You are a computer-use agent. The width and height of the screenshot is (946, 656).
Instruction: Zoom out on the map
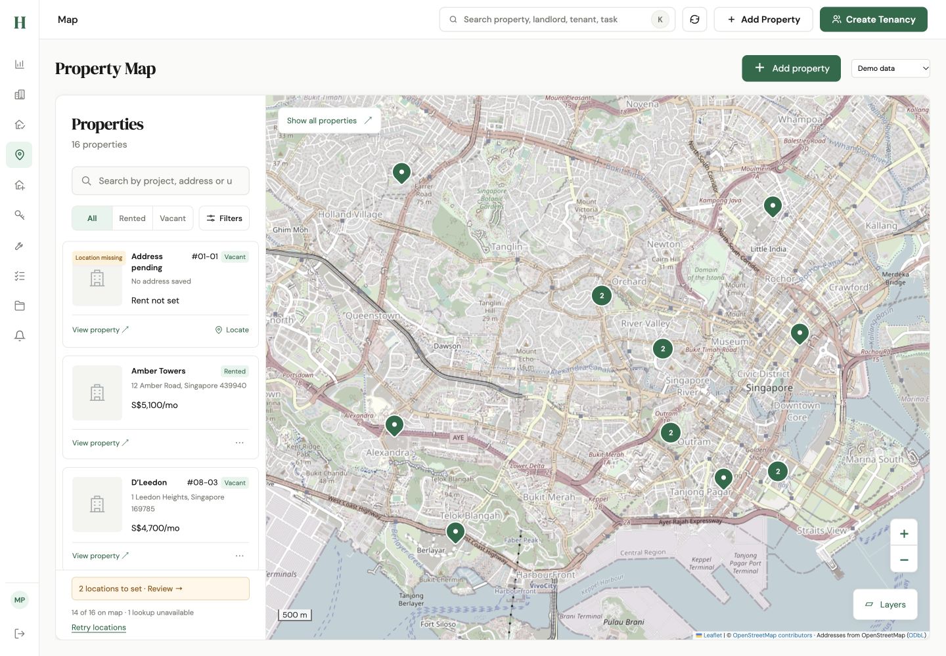[x=904, y=560]
